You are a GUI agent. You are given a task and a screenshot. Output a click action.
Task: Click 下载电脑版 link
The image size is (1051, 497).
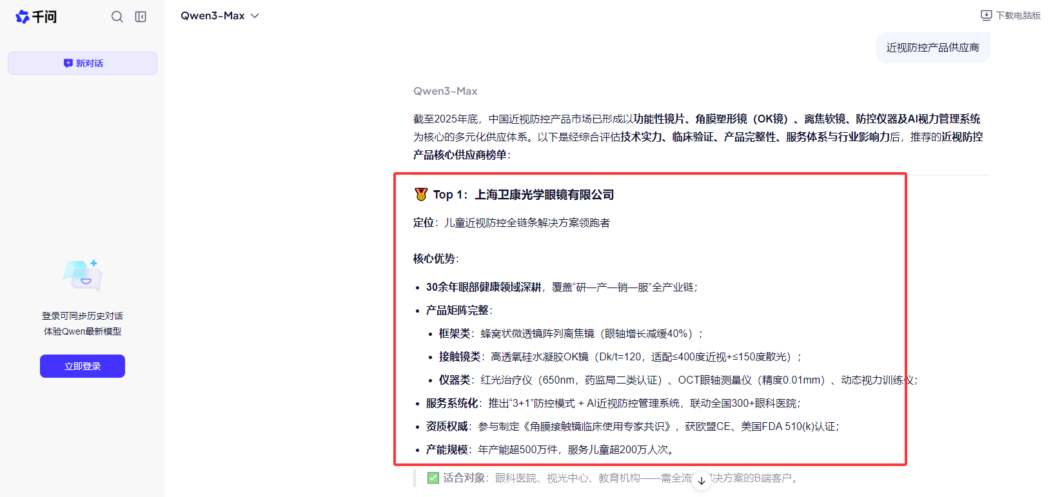(1018, 15)
